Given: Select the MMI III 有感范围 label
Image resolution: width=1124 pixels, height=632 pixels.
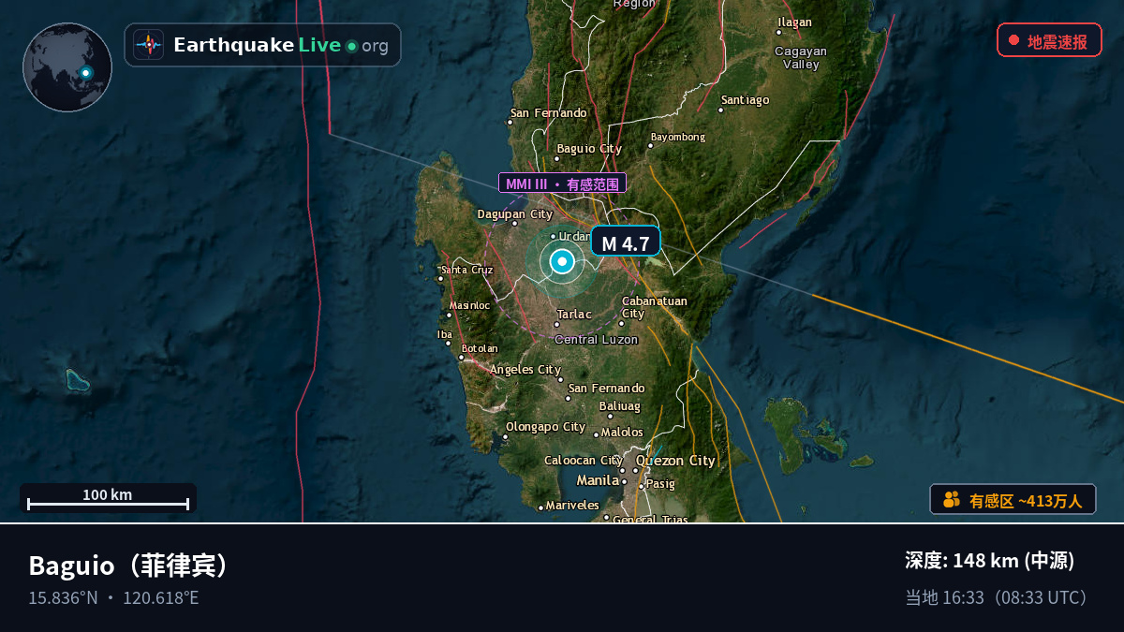Looking at the screenshot, I should tap(562, 184).
